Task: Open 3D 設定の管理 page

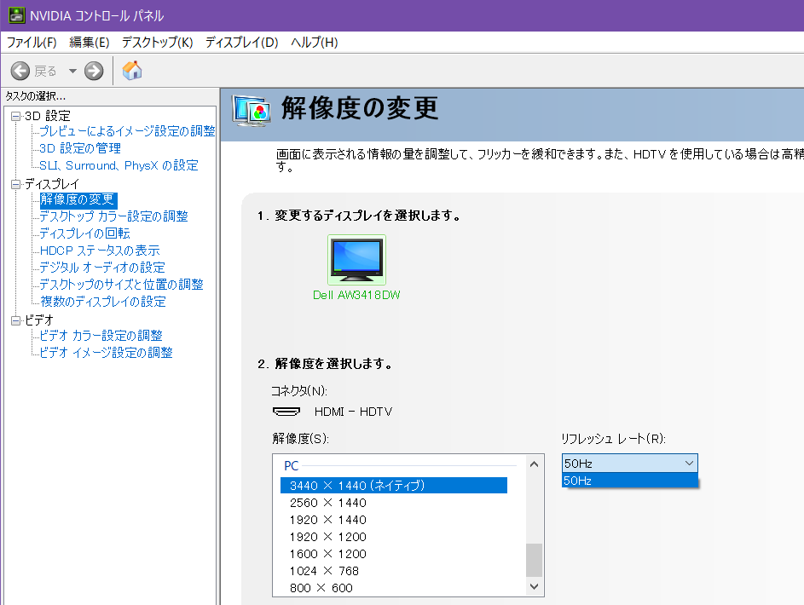Action: pyautogui.click(x=80, y=148)
